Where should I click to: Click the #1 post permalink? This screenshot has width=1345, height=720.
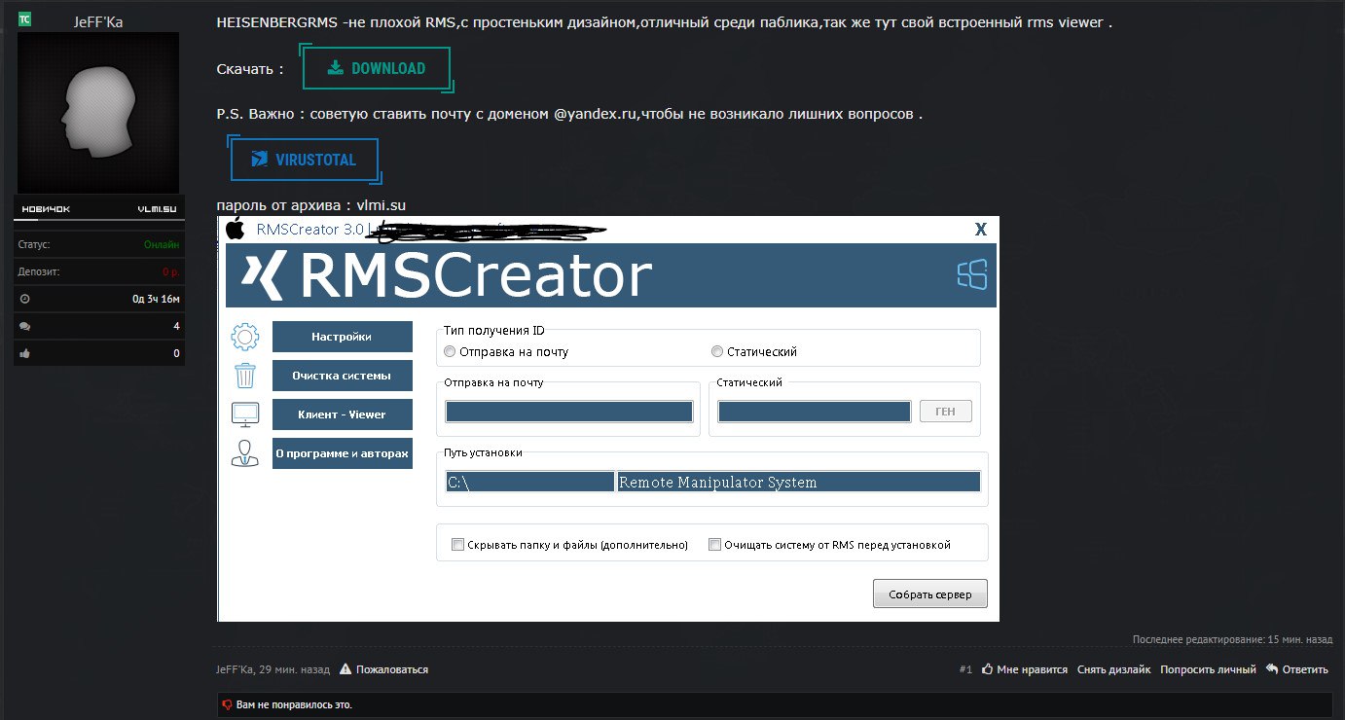coord(965,669)
